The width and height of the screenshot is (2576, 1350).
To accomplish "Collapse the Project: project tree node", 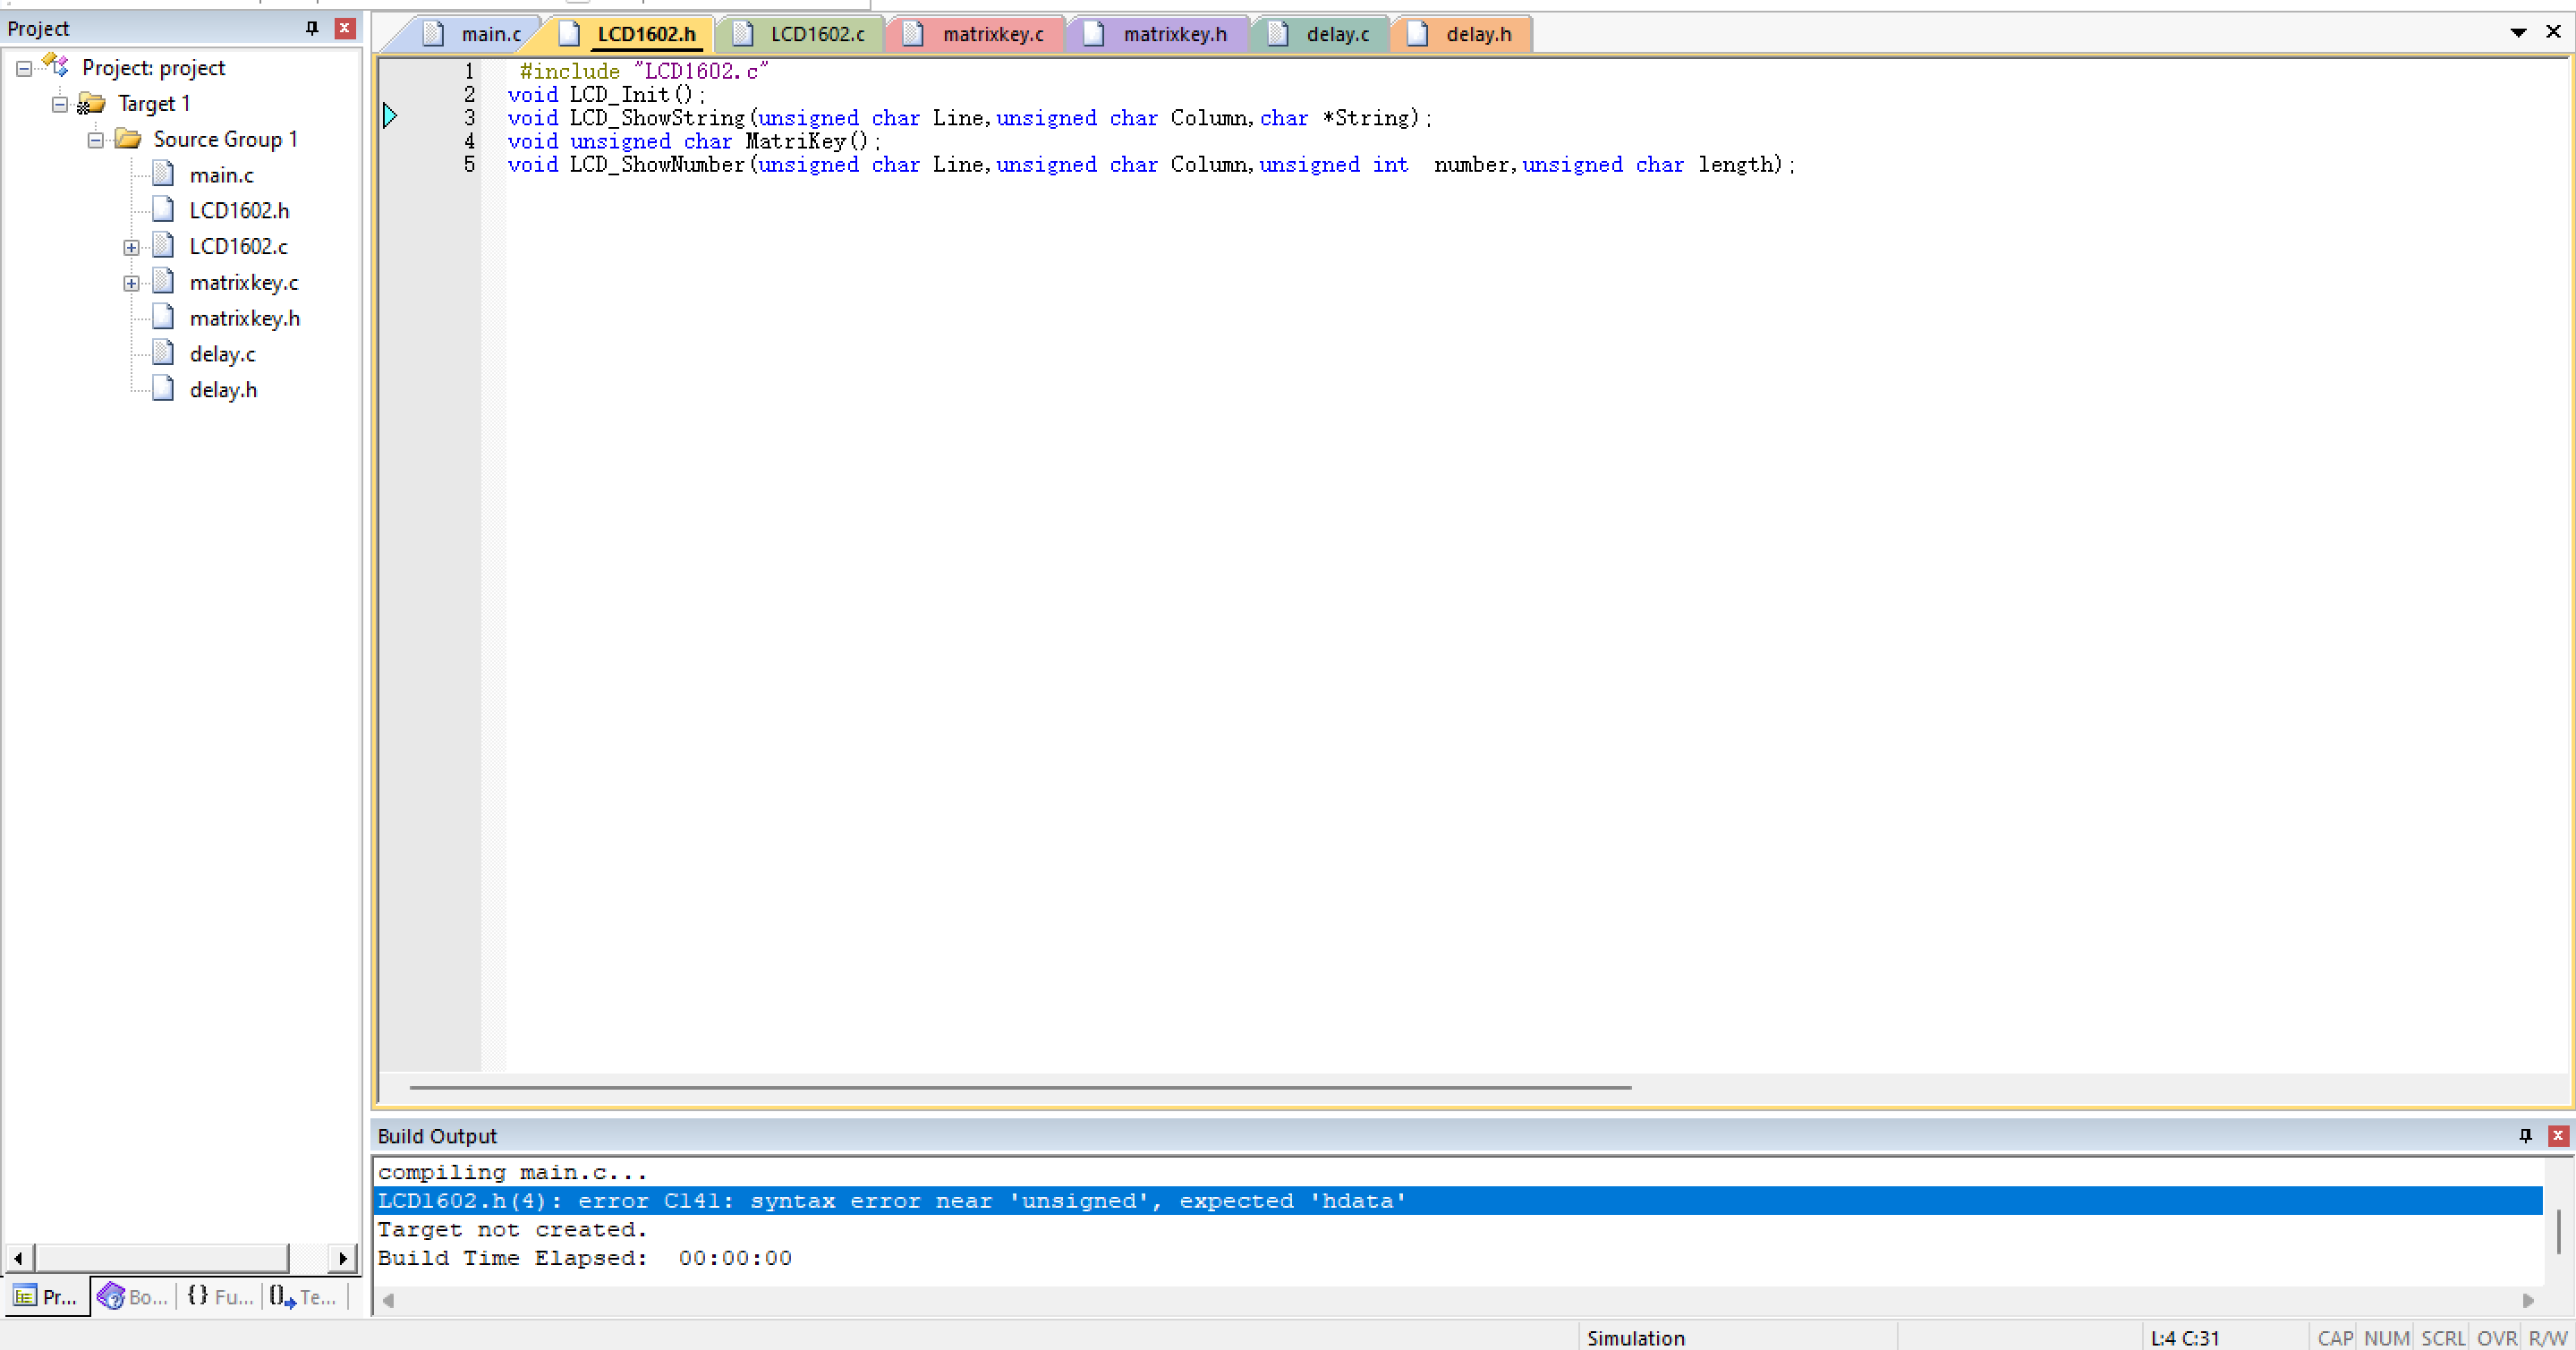I will [x=24, y=69].
